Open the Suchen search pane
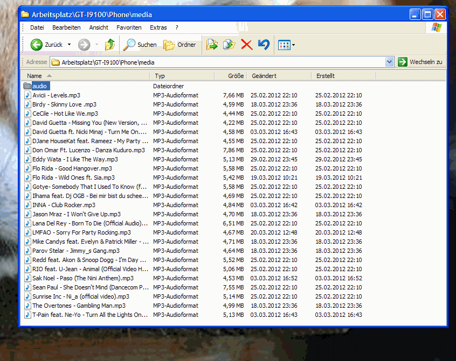The height and width of the screenshot is (361, 456). pos(140,45)
